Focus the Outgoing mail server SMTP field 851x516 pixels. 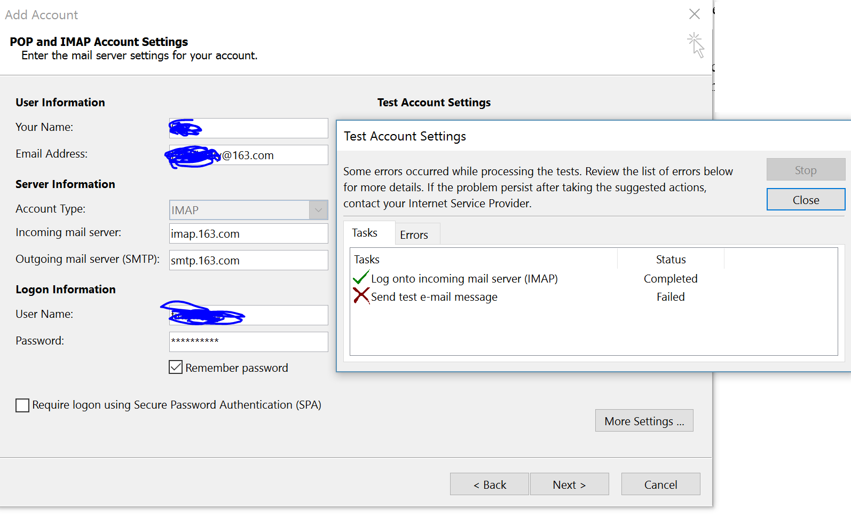coord(249,261)
